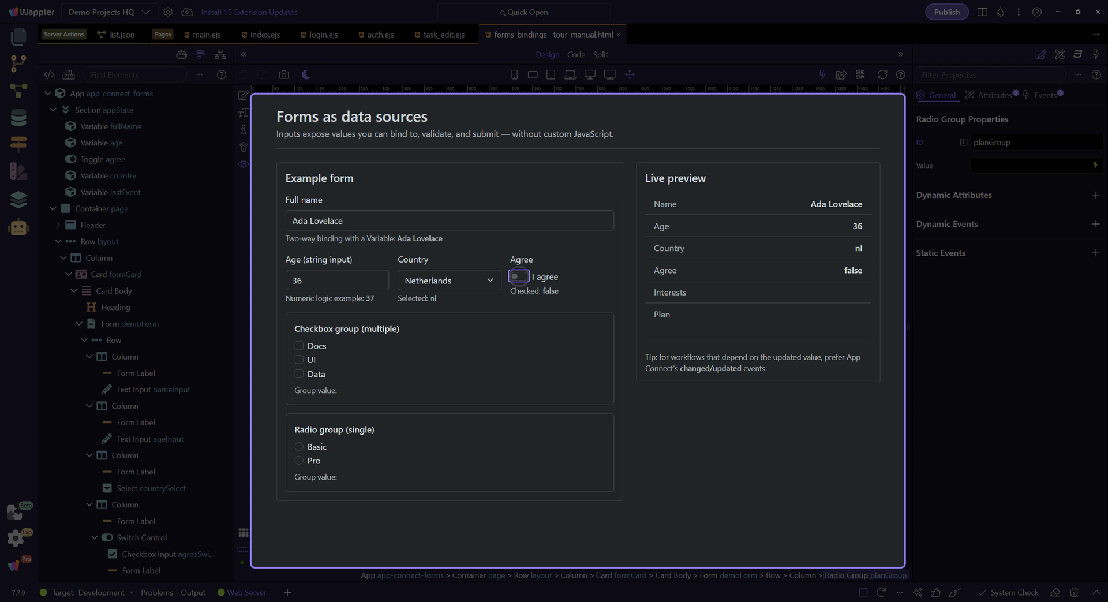Click the Full name text input
The height and width of the screenshot is (602, 1108).
(449, 220)
